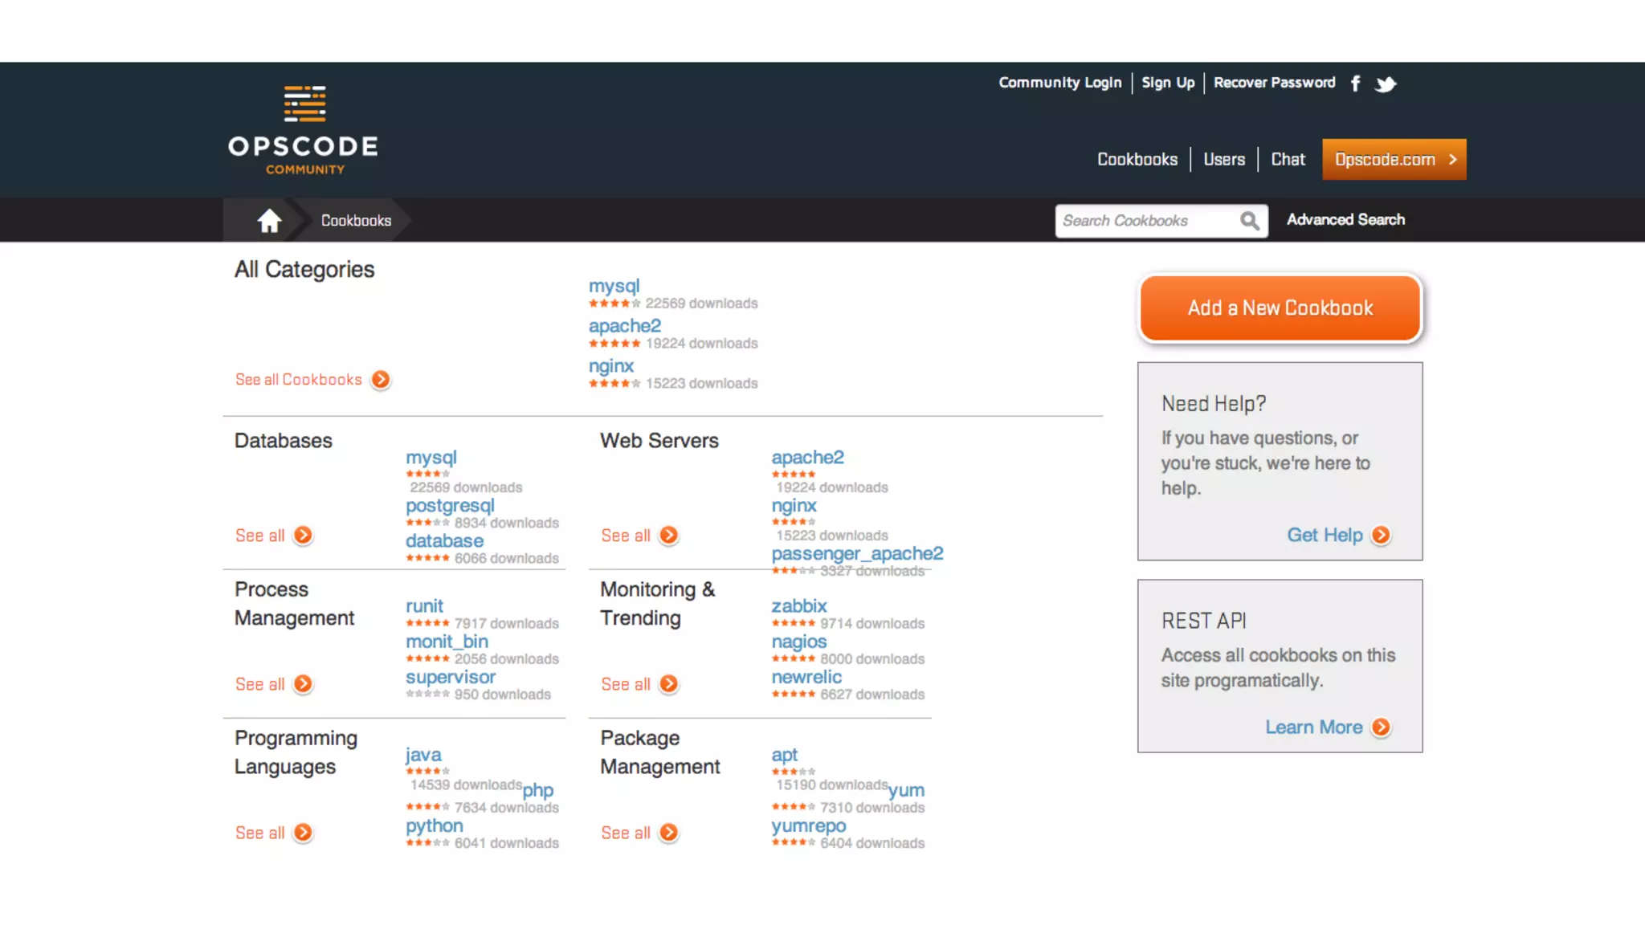Screen dimensions: 1645x925
Task: Open the Users navigation item
Action: (x=1224, y=160)
